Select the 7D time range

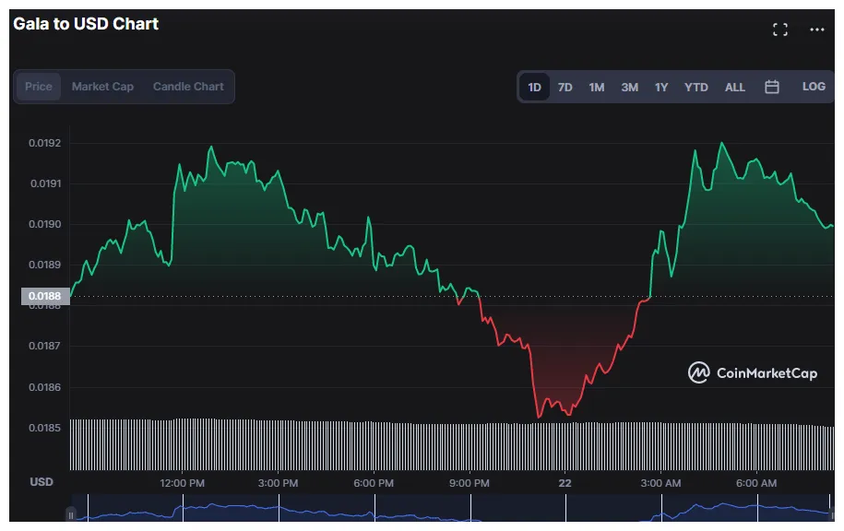tap(565, 88)
